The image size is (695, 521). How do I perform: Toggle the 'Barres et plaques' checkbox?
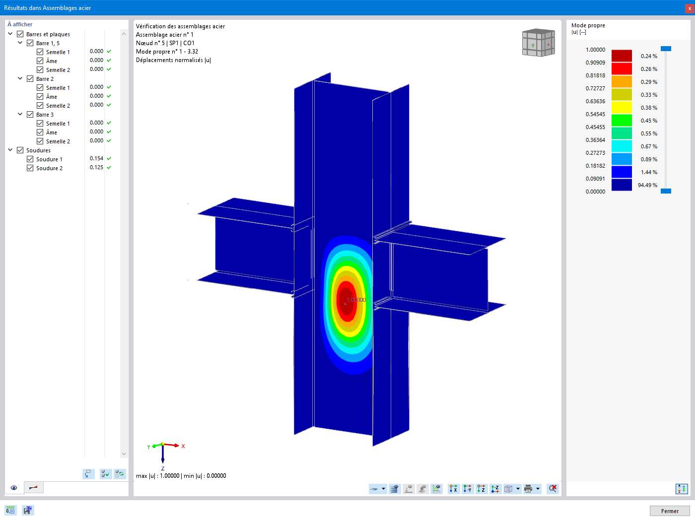pos(20,34)
